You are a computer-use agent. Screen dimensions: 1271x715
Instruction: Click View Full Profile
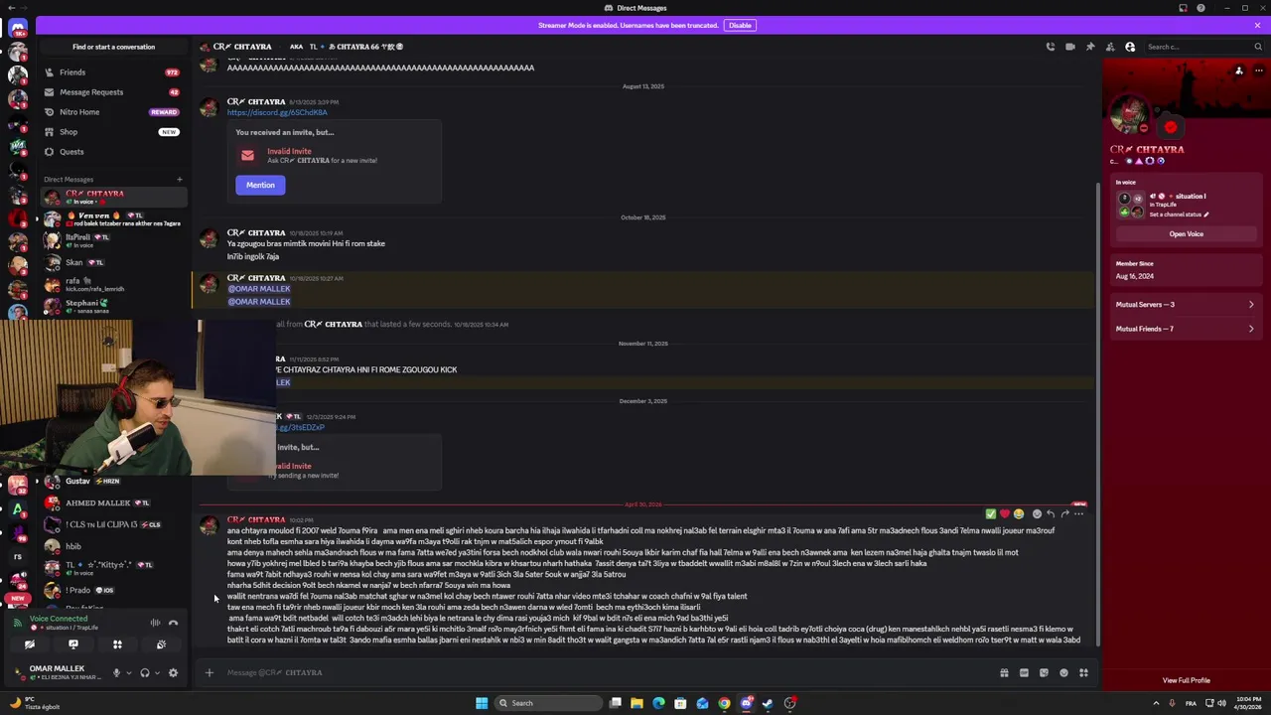pyautogui.click(x=1186, y=680)
